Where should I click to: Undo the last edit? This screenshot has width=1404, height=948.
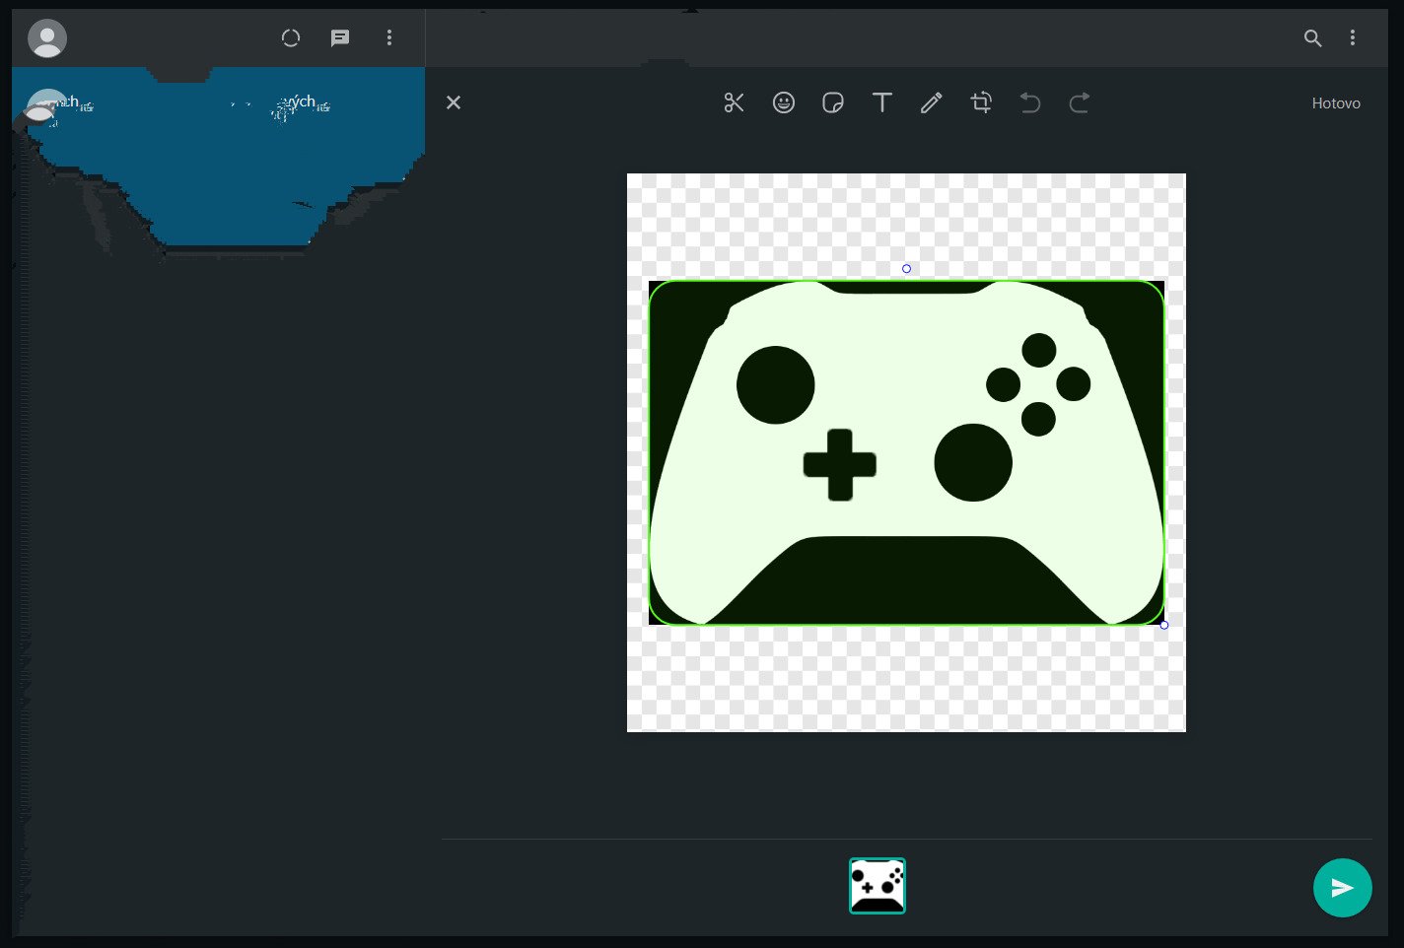(1030, 102)
